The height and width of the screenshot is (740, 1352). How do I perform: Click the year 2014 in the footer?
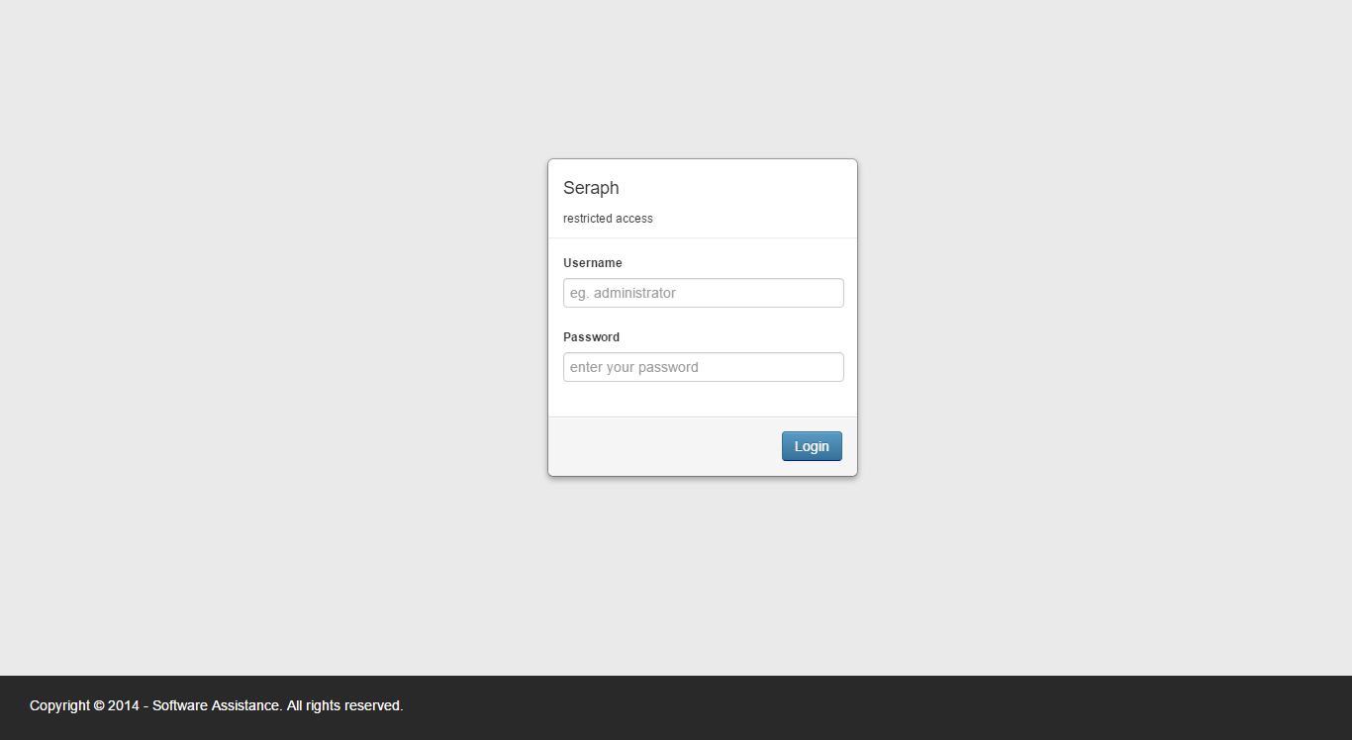pyautogui.click(x=124, y=705)
